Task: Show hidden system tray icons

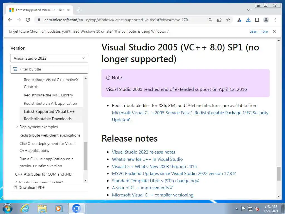Action: pyautogui.click(x=237, y=209)
